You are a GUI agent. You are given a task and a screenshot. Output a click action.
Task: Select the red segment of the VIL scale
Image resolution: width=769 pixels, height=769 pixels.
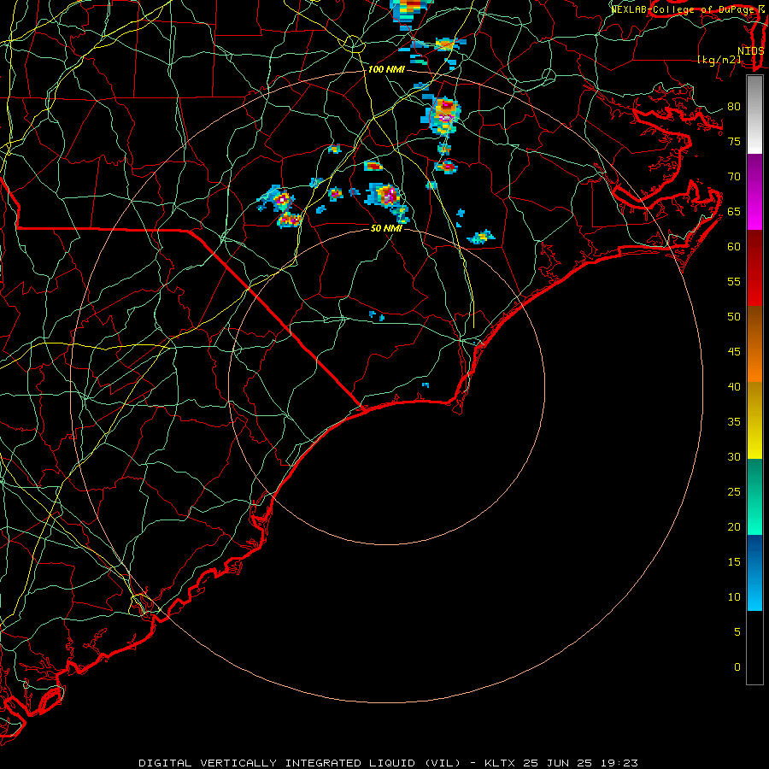pyautogui.click(x=754, y=267)
